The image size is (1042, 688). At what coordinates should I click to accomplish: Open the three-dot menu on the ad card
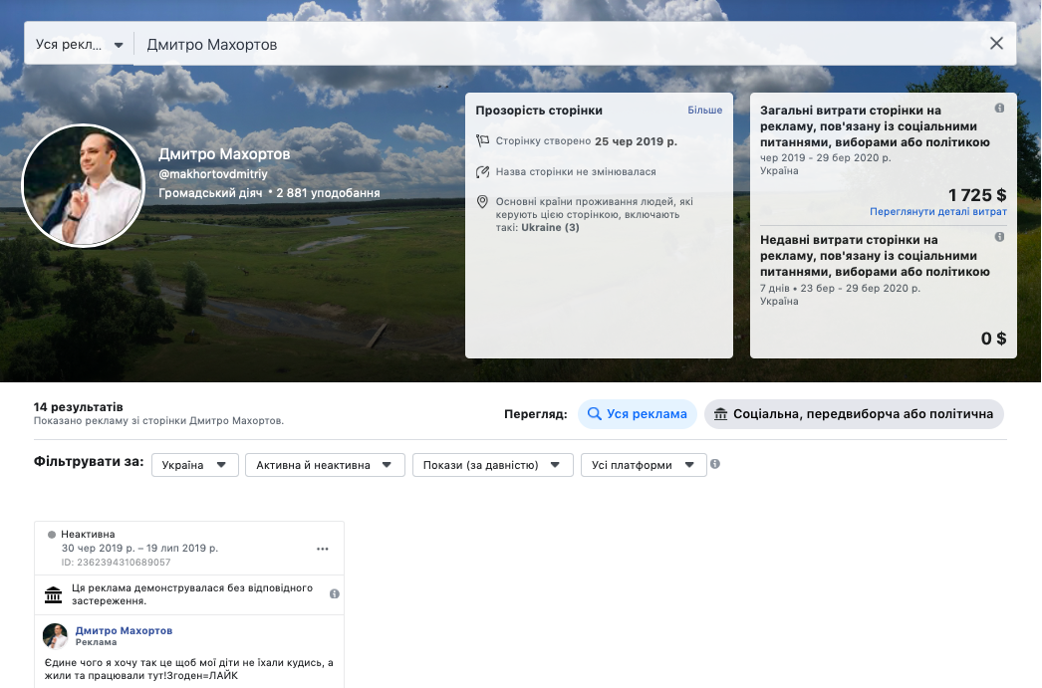(x=322, y=549)
